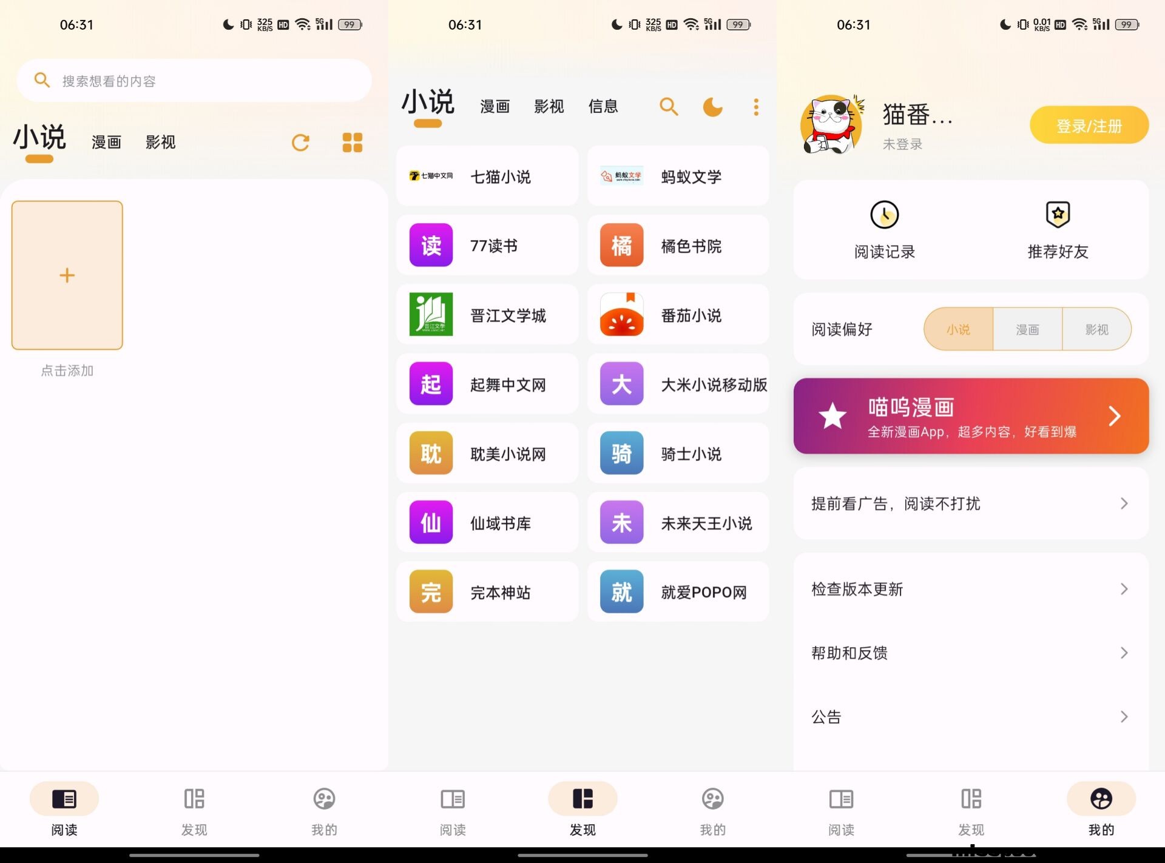Open 阅读记录 reading history
The image size is (1165, 863).
[x=885, y=230]
